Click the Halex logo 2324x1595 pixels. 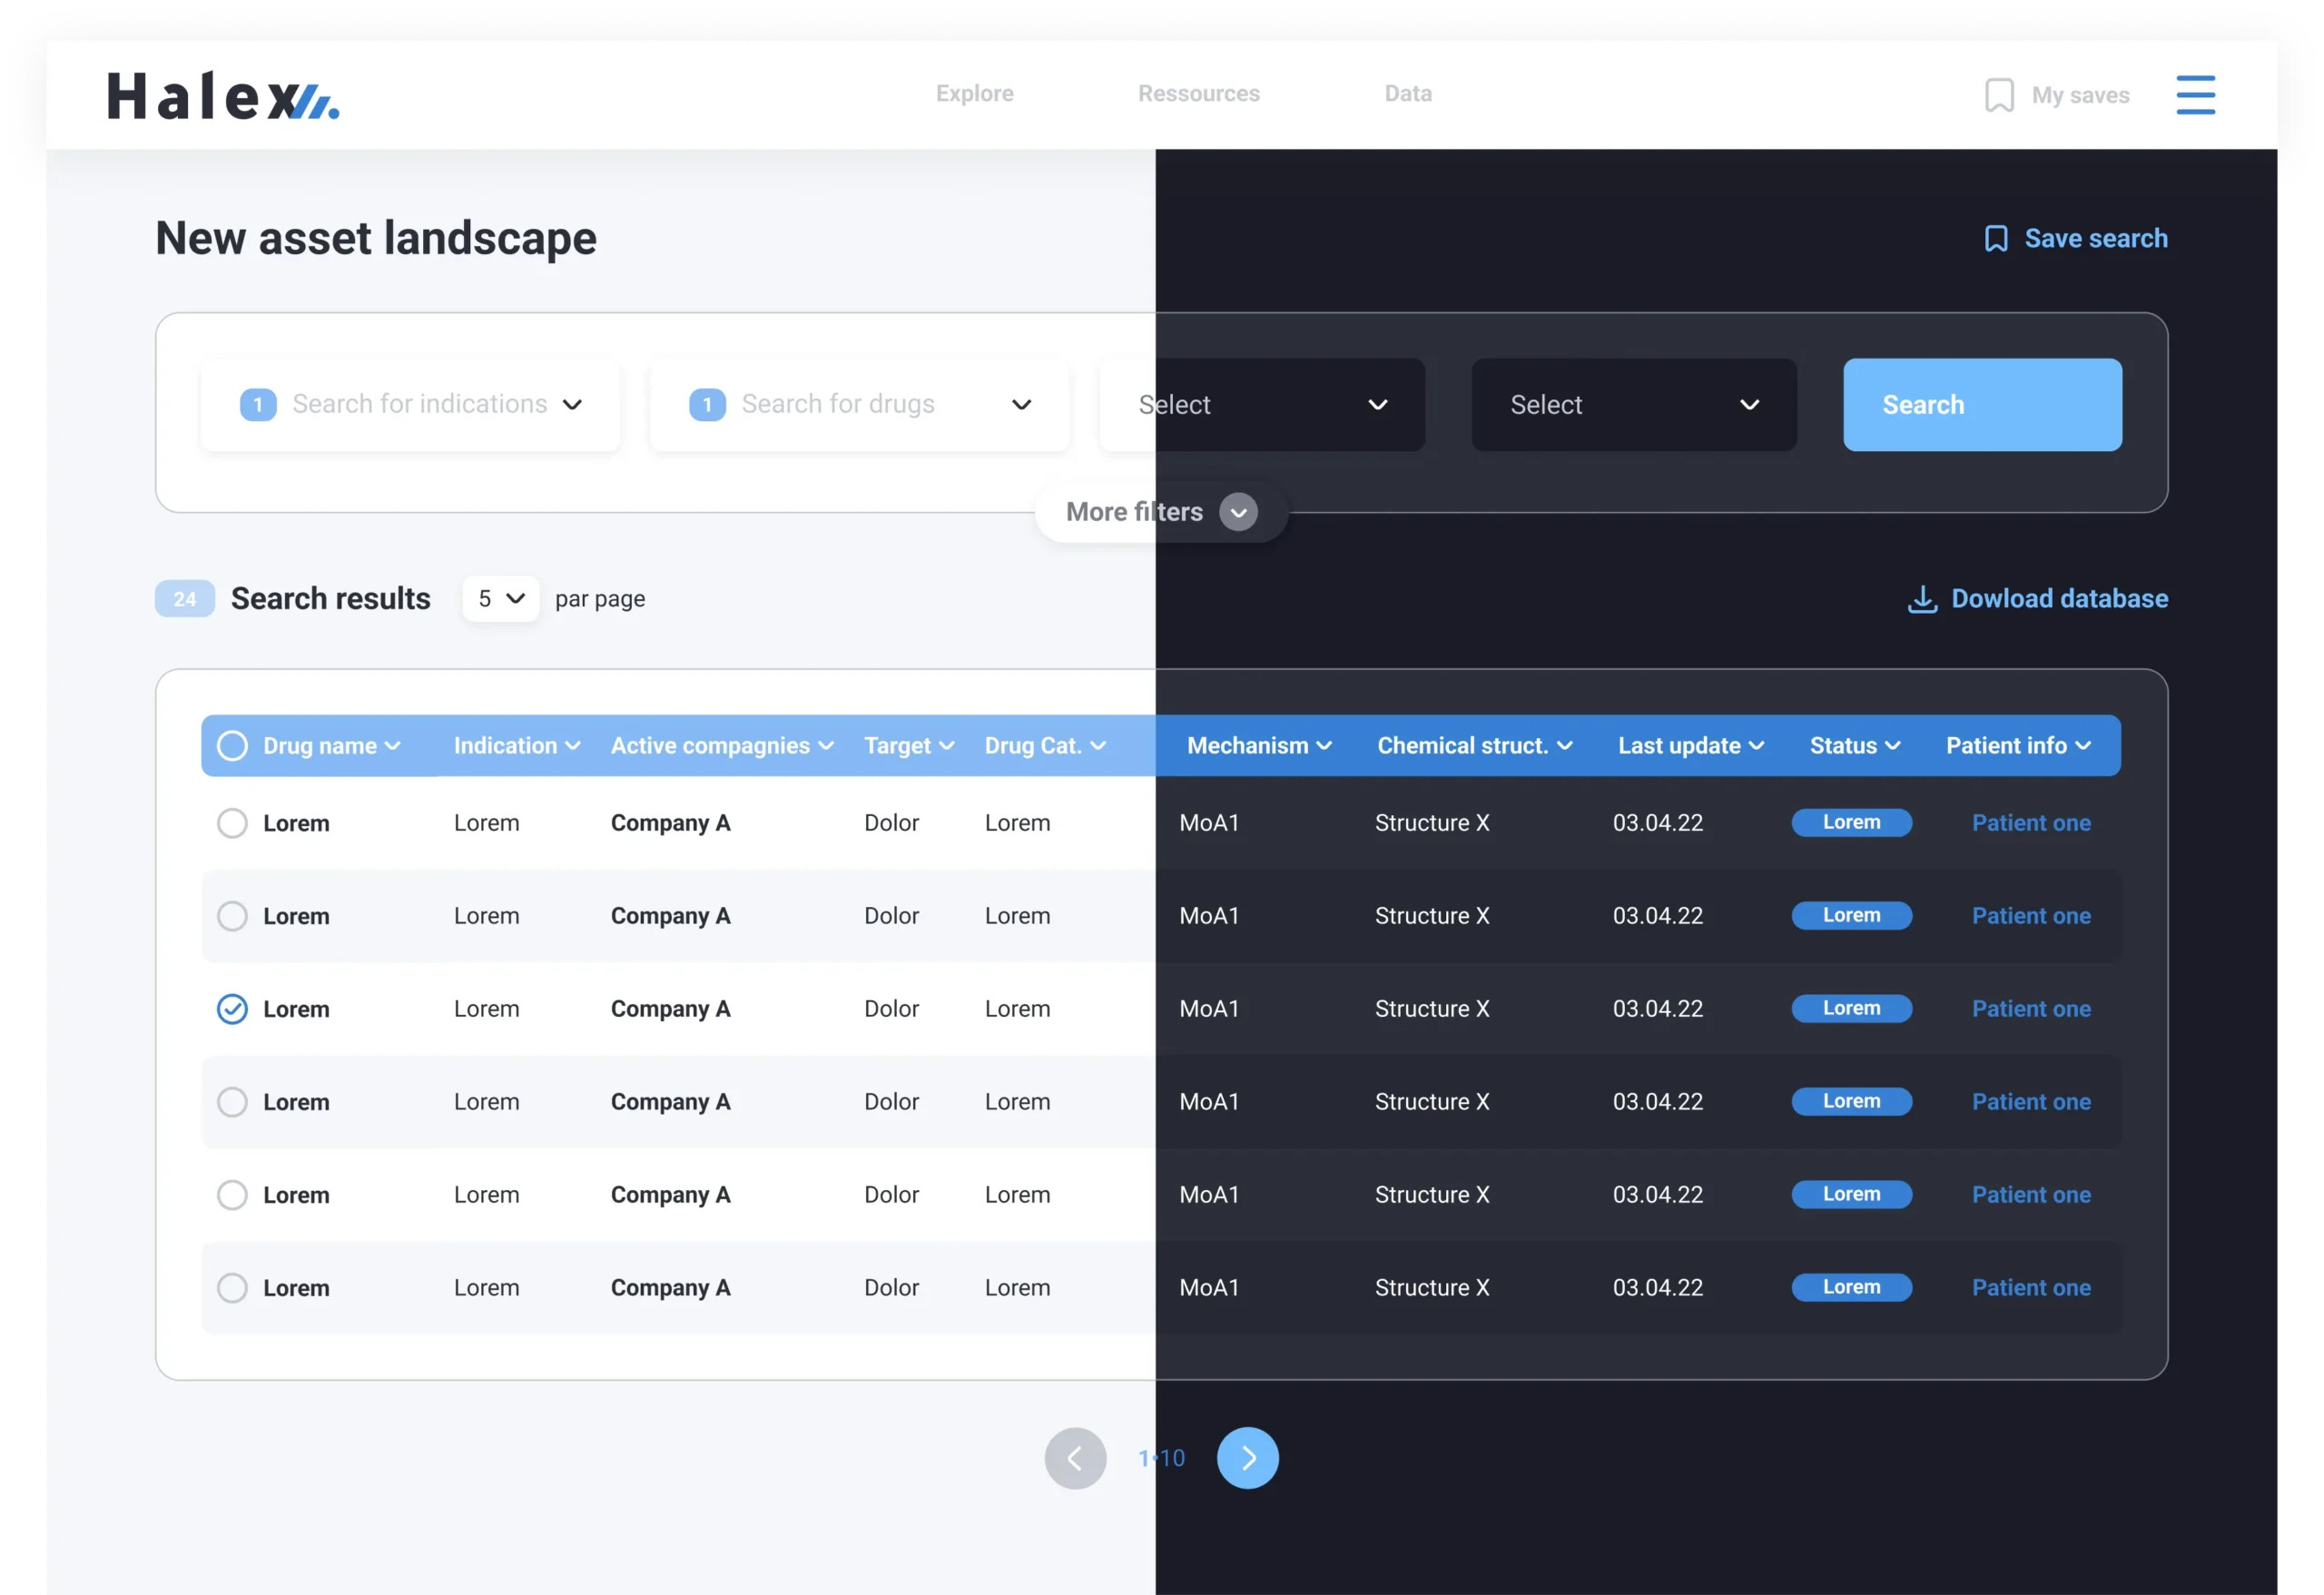(223, 96)
